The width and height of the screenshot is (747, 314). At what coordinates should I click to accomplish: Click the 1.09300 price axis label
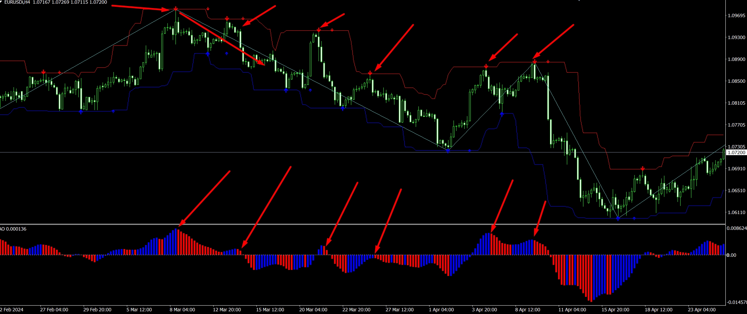click(x=737, y=37)
